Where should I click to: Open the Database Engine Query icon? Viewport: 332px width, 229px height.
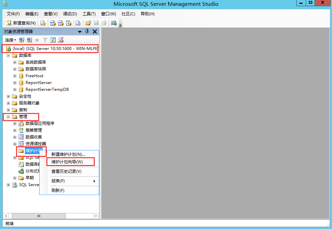click(43, 23)
